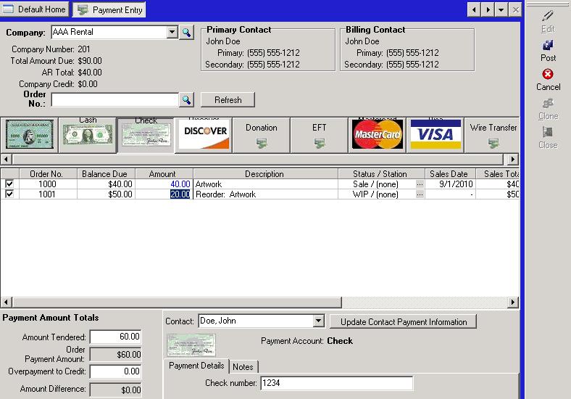Go to previous tab arrow
571x399 pixels.
coord(473,9)
